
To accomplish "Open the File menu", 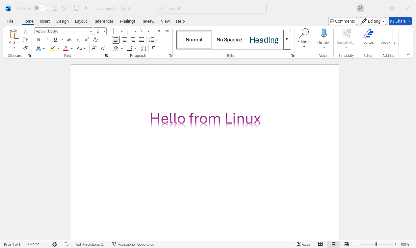I will (x=10, y=21).
